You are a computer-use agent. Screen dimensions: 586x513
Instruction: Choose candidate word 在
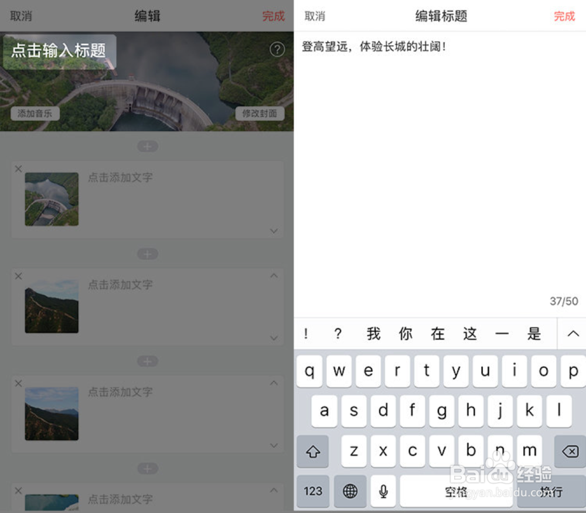click(438, 333)
